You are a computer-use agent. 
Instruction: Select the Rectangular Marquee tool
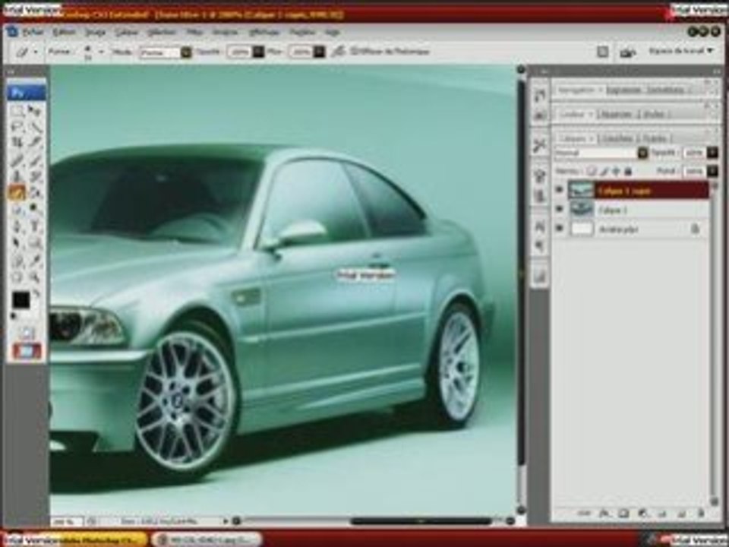[17, 111]
